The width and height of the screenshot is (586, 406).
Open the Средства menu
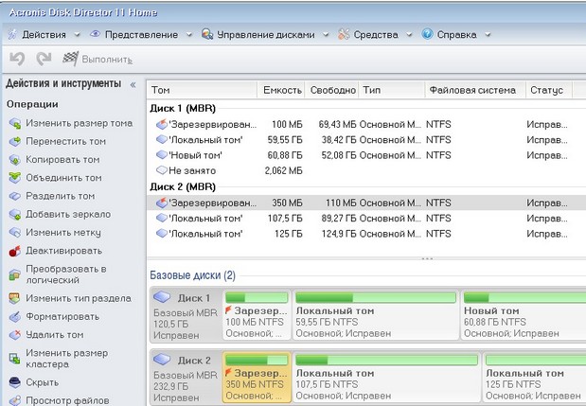[x=376, y=35]
